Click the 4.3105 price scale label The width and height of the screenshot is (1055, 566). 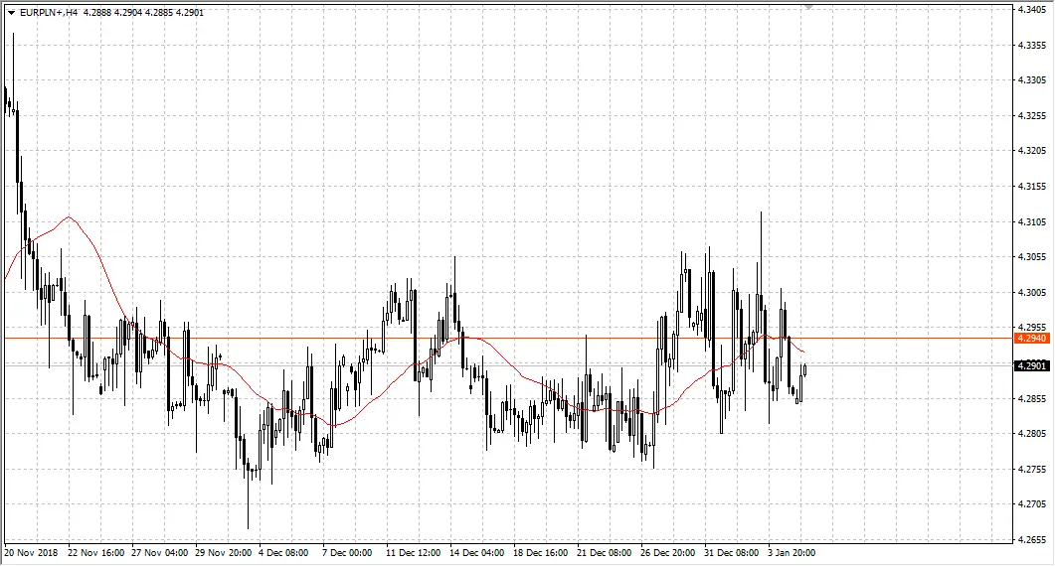pos(1031,221)
